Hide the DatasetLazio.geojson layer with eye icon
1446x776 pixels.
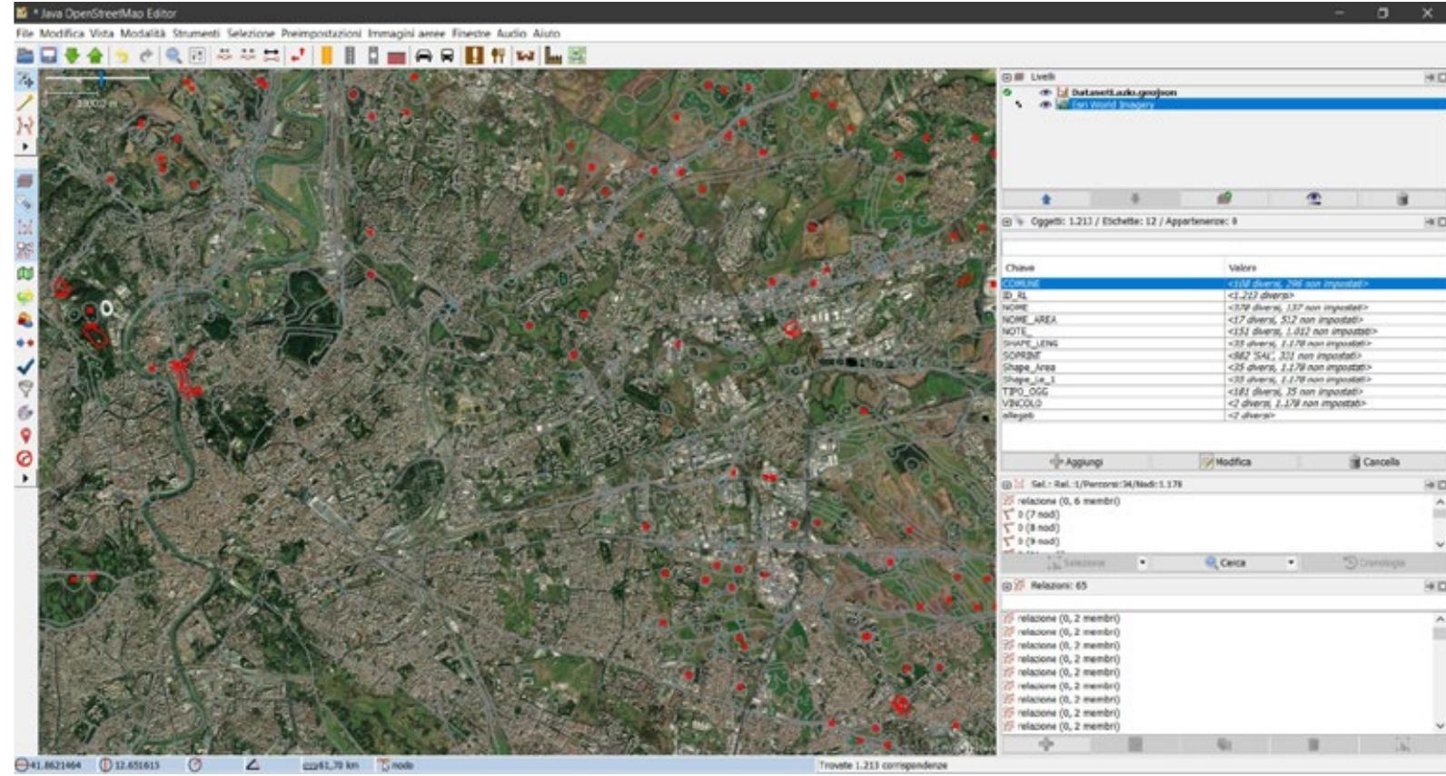click(x=1045, y=93)
